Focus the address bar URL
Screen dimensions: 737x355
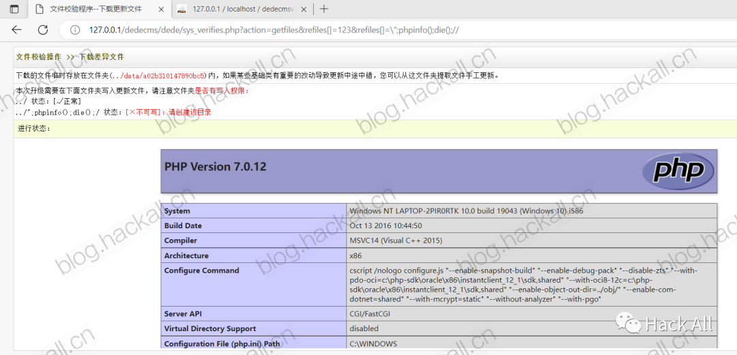[274, 30]
